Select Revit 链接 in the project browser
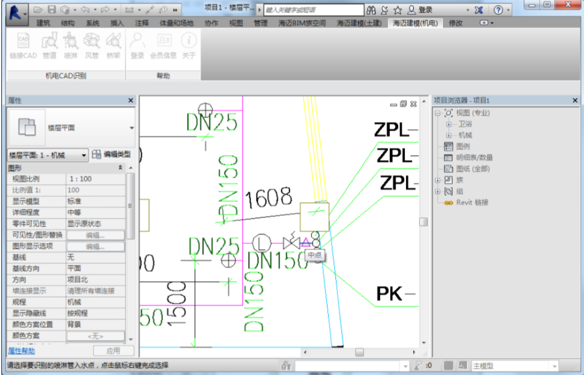The image size is (584, 375). [x=472, y=203]
